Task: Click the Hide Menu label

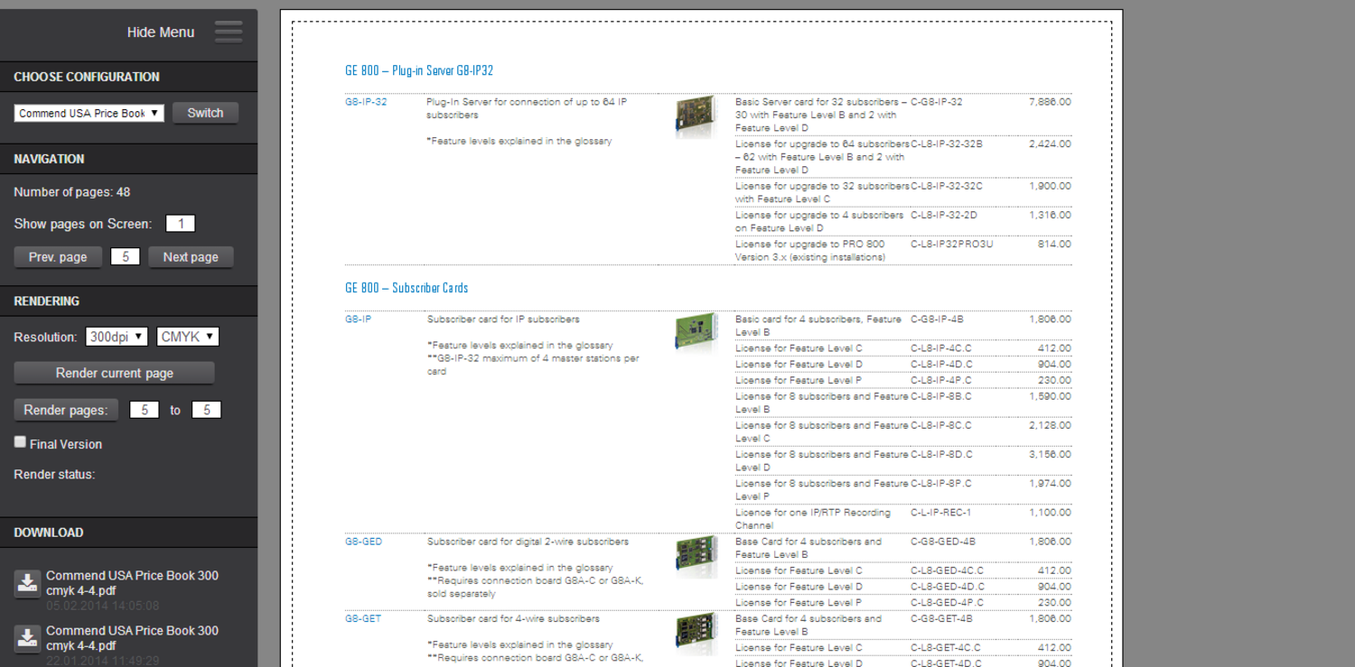Action: (161, 32)
